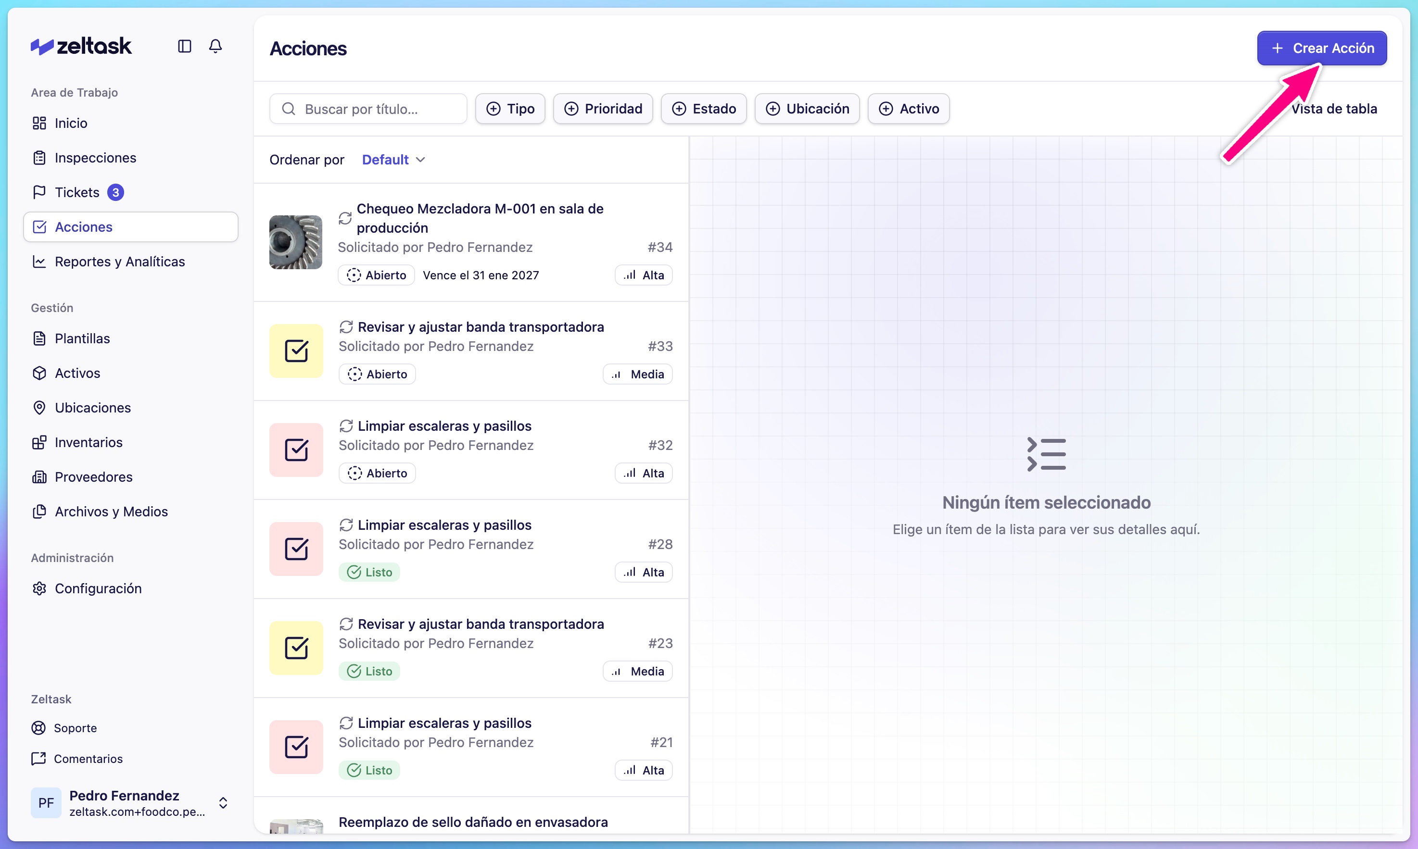This screenshot has height=849, width=1418.
Task: Click the Media priority indicator on action #33
Action: tap(637, 374)
